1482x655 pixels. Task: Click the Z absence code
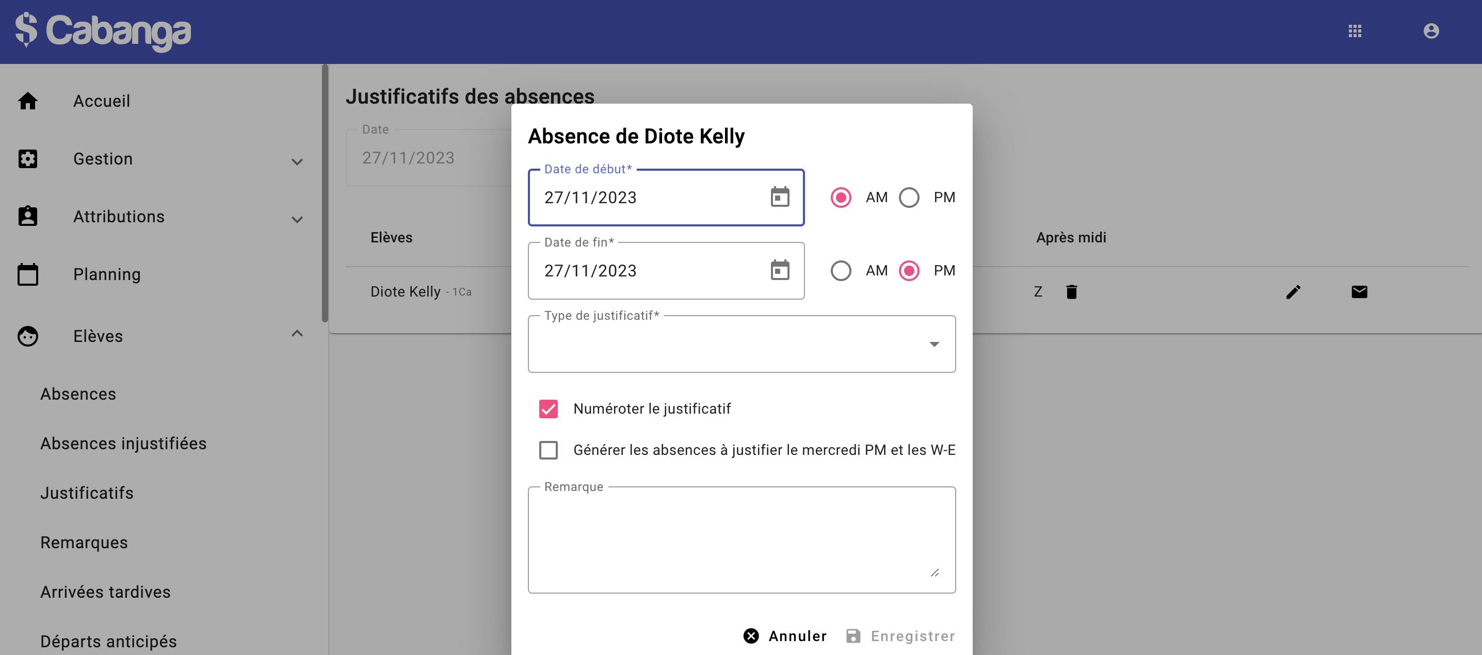(x=1038, y=292)
